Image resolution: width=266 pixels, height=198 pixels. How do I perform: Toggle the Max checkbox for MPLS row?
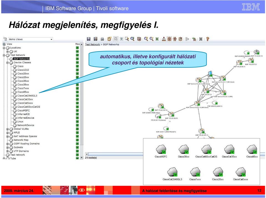click(x=77, y=133)
